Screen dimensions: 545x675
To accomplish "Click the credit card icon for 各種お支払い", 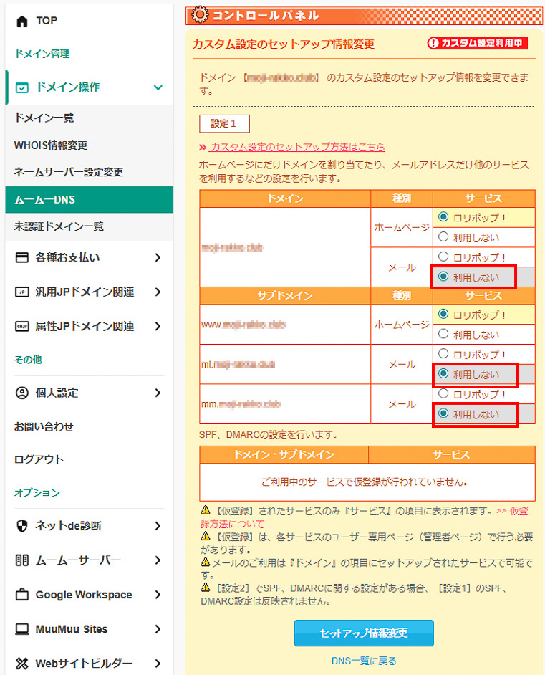I will (x=22, y=258).
